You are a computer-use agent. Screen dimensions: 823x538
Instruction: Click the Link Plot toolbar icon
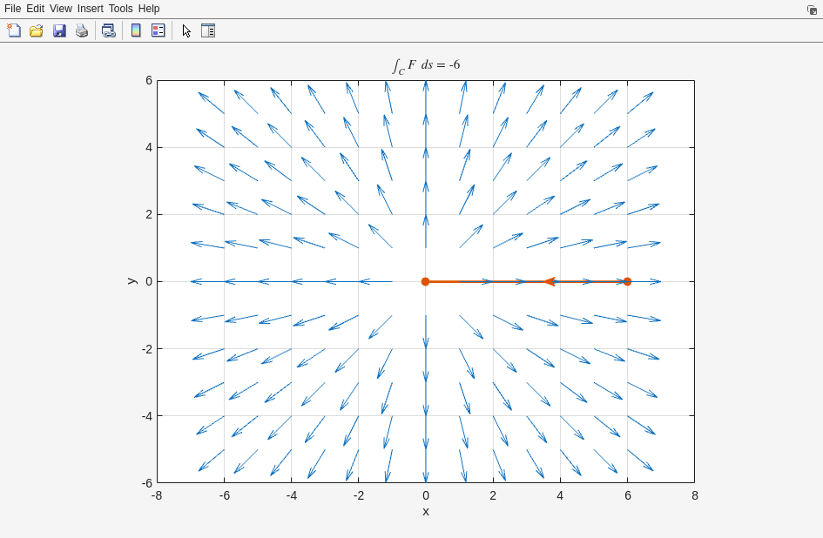(x=108, y=30)
